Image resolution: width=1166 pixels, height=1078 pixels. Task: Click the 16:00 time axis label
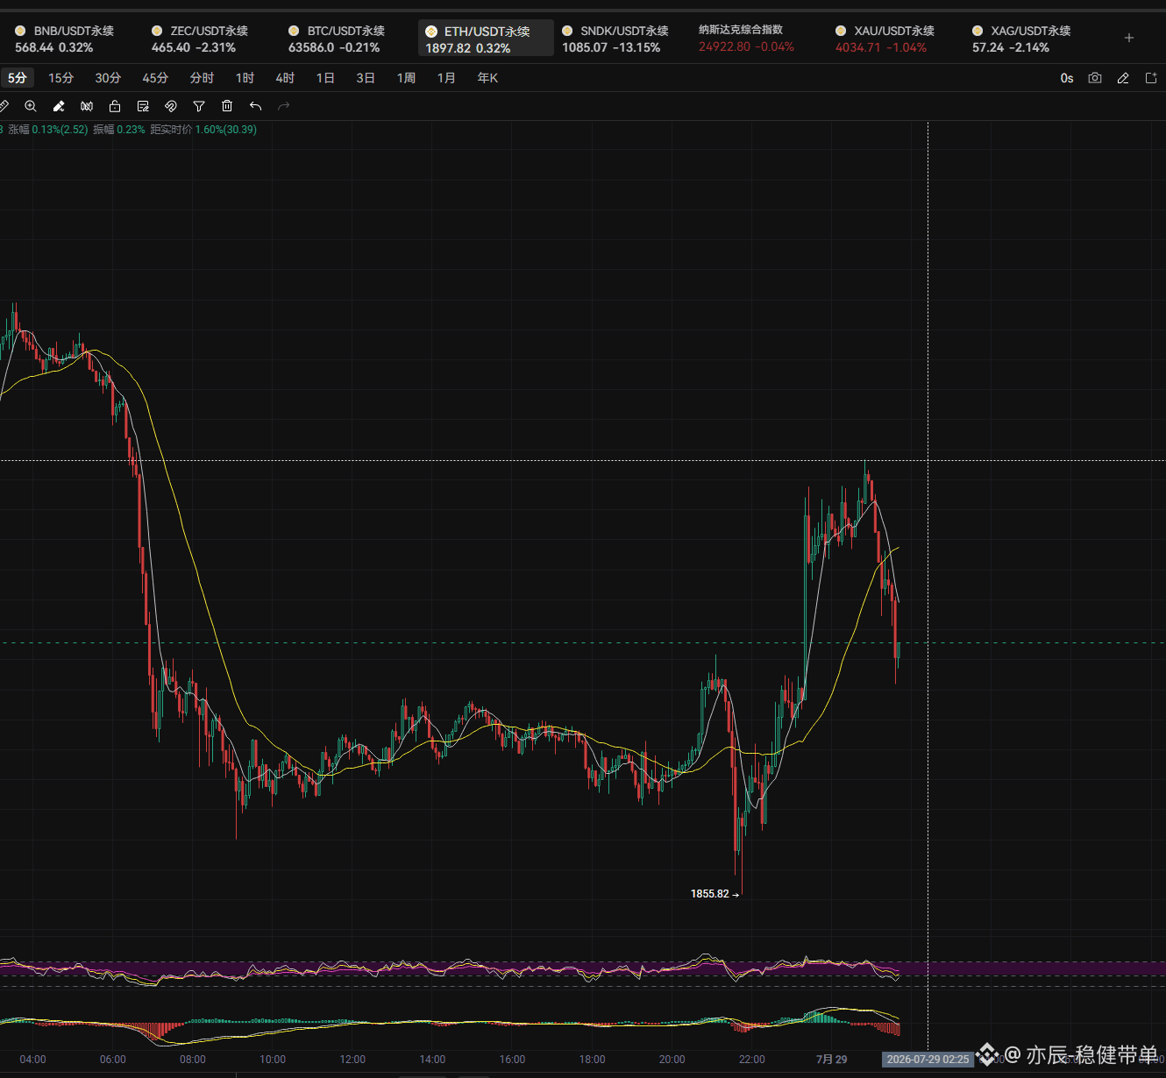pyautogui.click(x=512, y=1060)
